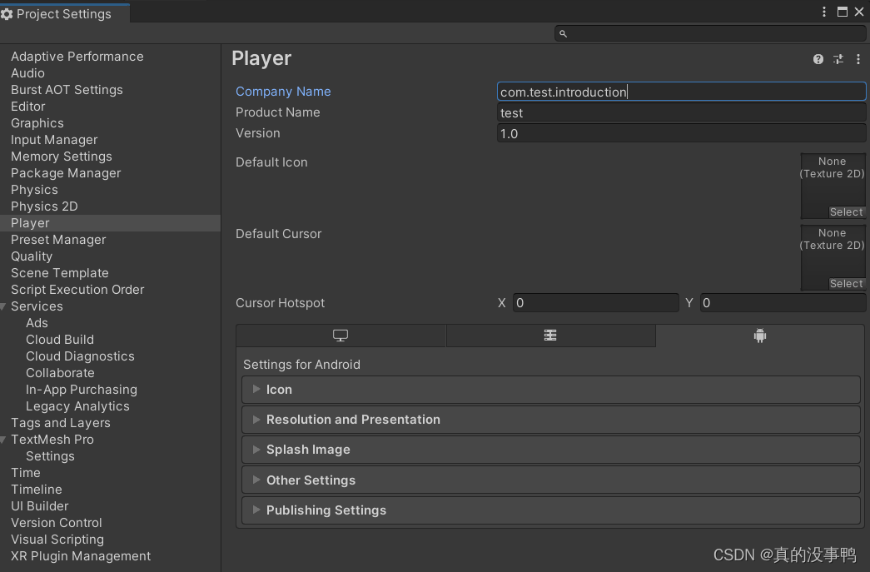
Task: Expand the Icon section
Action: (x=551, y=390)
